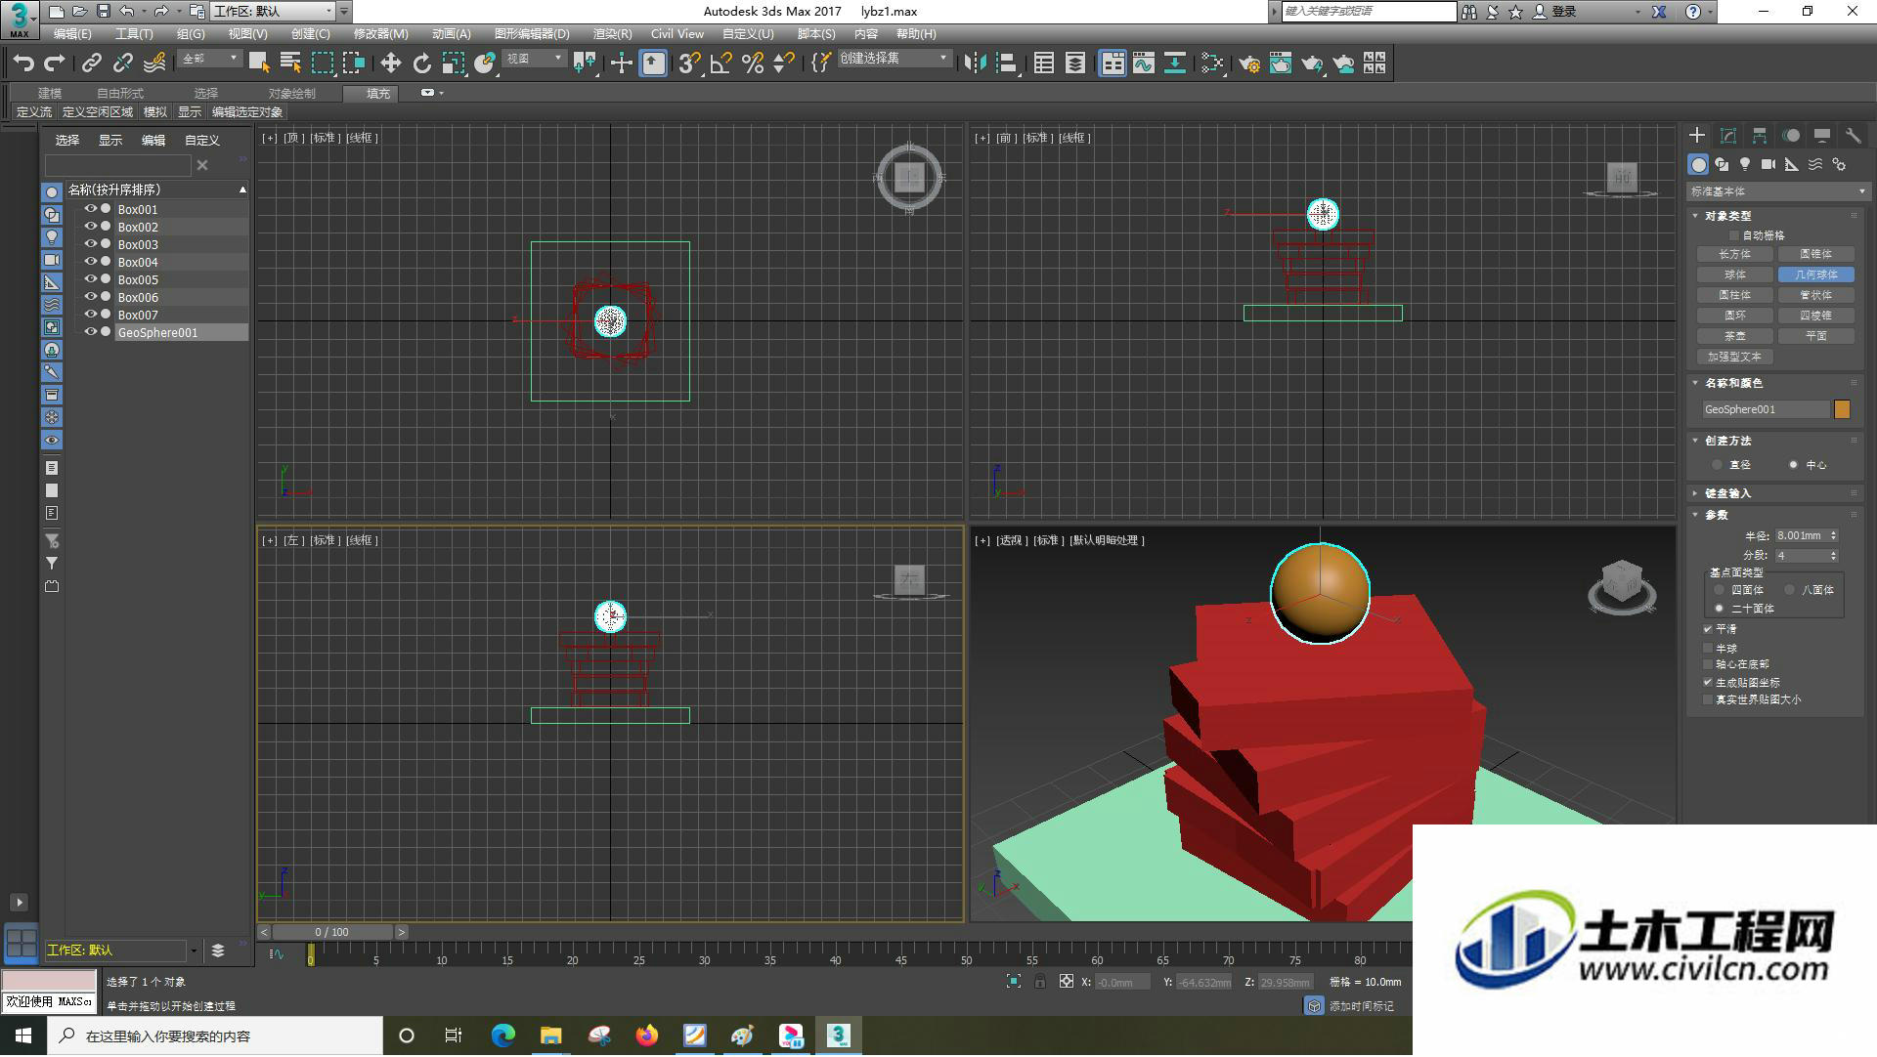Enable the 半球 (Hemisphere) checkbox
This screenshot has width=1877, height=1057.
[x=1709, y=648]
